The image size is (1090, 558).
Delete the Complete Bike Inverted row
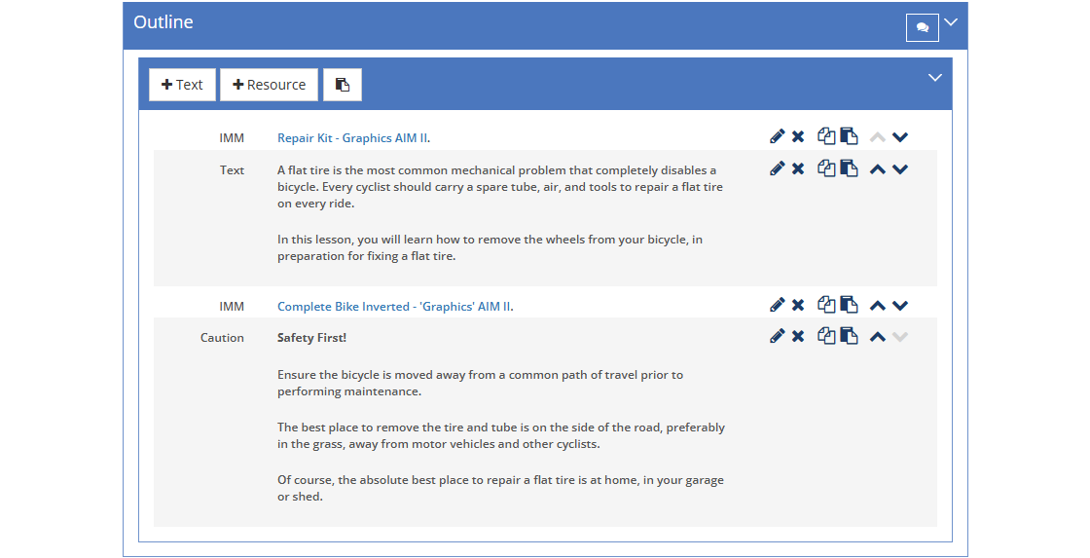click(798, 305)
